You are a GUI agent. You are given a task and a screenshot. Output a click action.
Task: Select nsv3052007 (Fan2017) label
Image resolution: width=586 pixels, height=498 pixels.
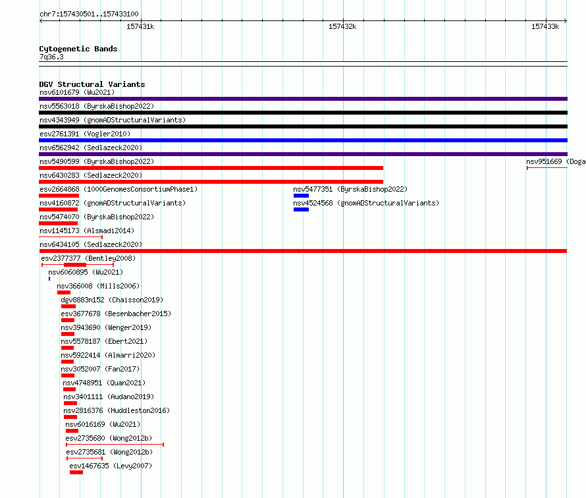[100, 369]
